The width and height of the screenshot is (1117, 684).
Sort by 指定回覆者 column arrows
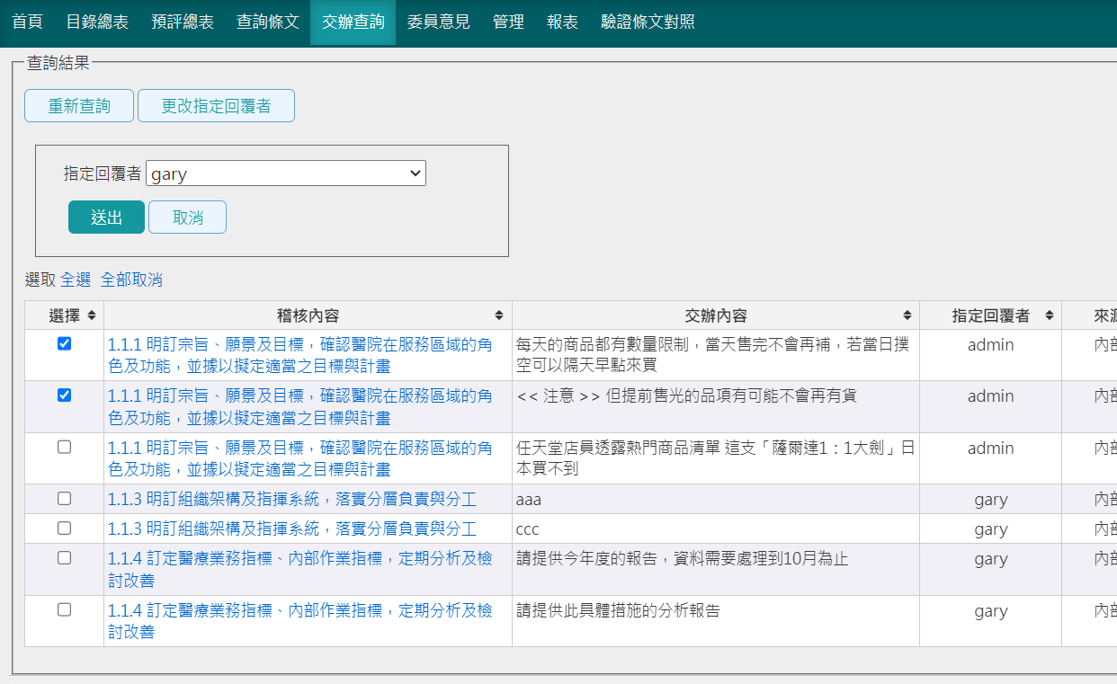point(1049,315)
